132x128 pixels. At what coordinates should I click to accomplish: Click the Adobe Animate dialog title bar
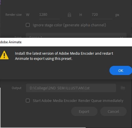[x=66, y=42]
